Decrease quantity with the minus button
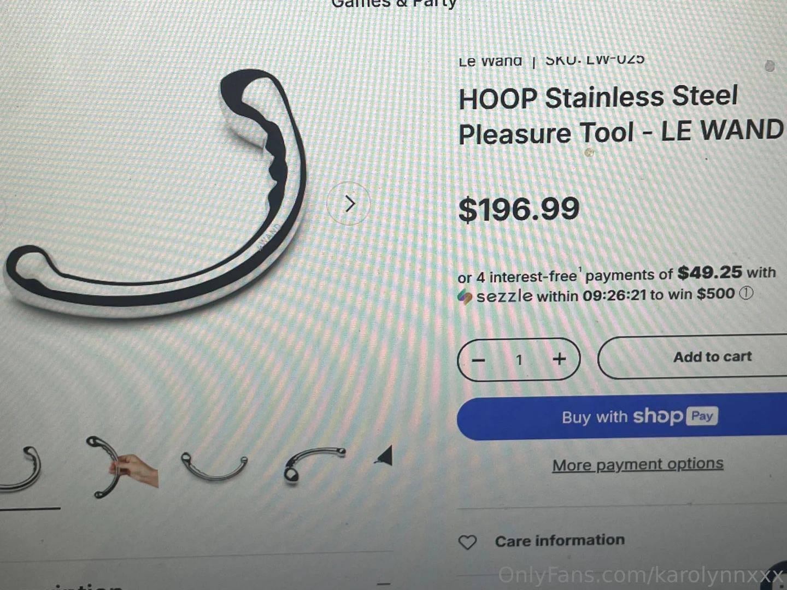787x590 pixels. pyautogui.click(x=479, y=360)
